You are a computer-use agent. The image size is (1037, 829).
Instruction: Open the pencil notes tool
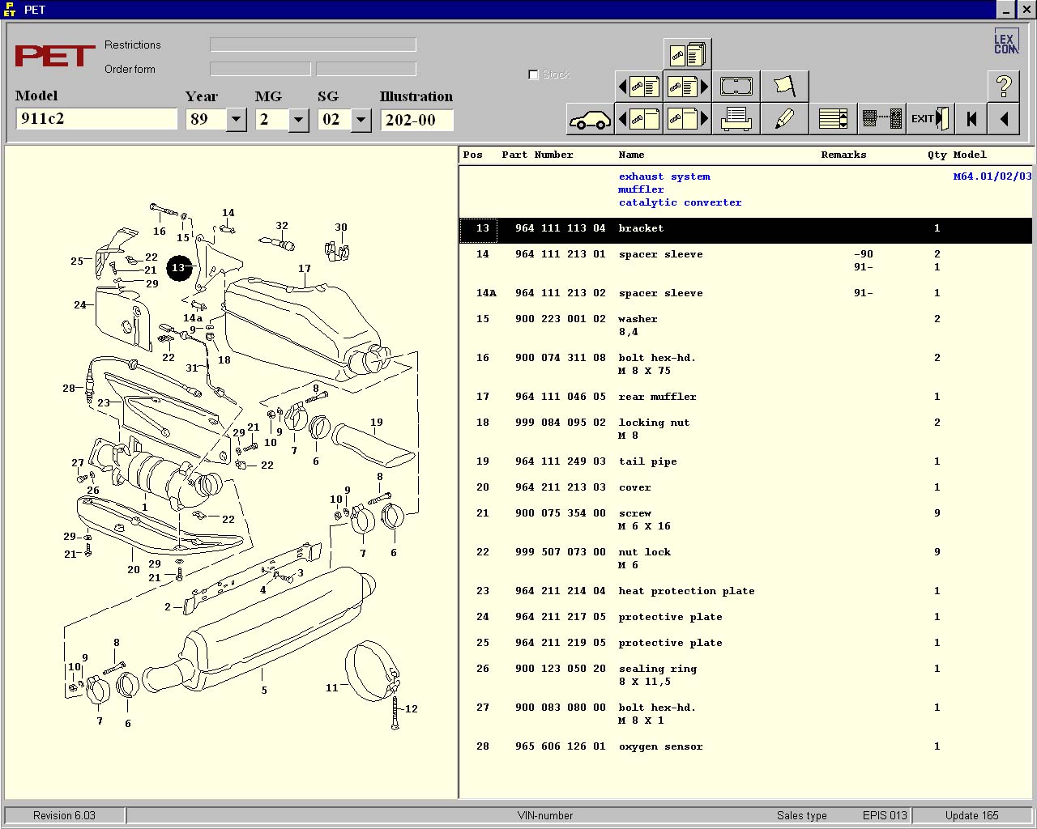click(784, 120)
